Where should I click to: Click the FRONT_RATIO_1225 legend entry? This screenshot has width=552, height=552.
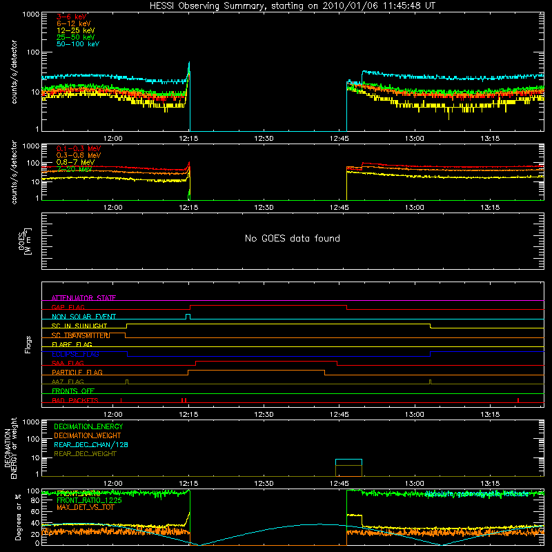[89, 500]
